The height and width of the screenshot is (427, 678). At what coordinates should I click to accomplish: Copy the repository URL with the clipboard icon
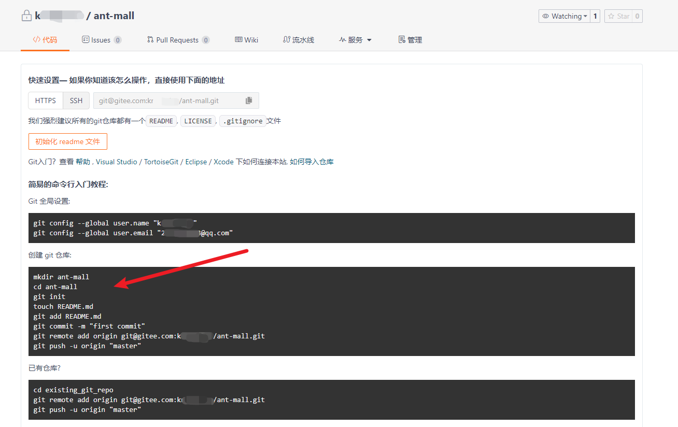point(249,101)
